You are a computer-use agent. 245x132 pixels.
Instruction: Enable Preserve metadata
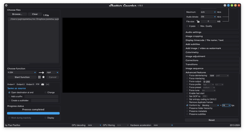pos(187,111)
